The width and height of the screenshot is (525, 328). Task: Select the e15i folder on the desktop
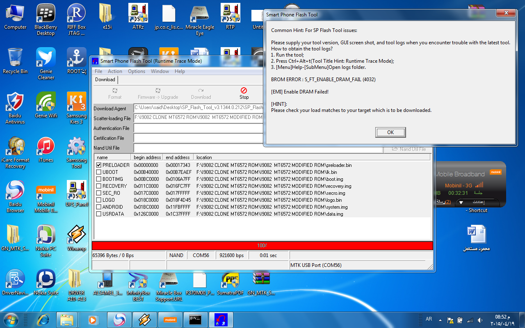(x=107, y=16)
